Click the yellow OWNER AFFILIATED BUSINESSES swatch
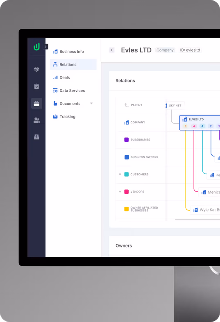This screenshot has width=220, height=322. pos(127,209)
